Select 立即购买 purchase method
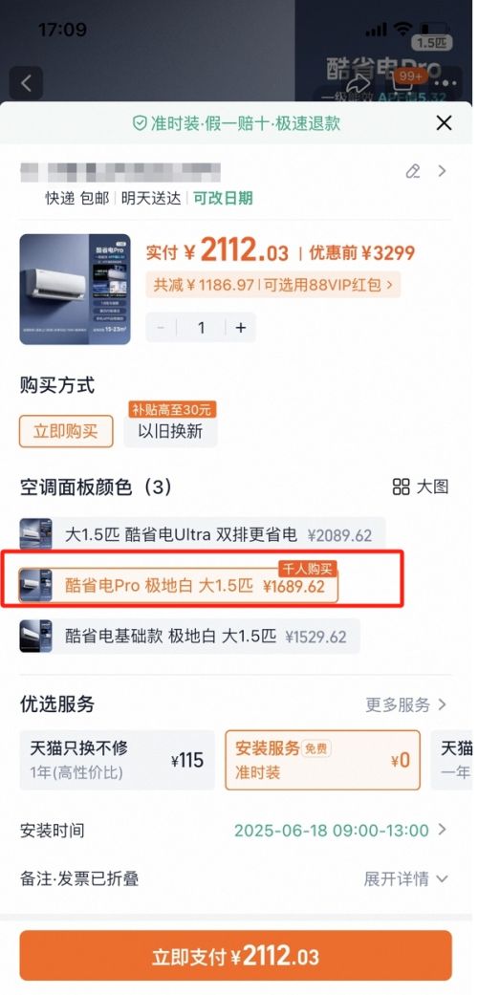The height and width of the screenshot is (995, 478). point(66,431)
